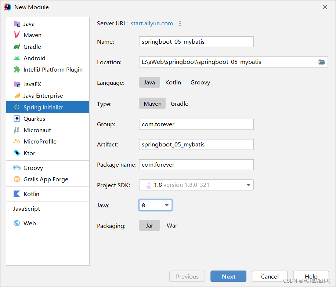Click inside the Artifact text field
Image resolution: width=336 pixels, height=287 pixels.
click(196, 144)
